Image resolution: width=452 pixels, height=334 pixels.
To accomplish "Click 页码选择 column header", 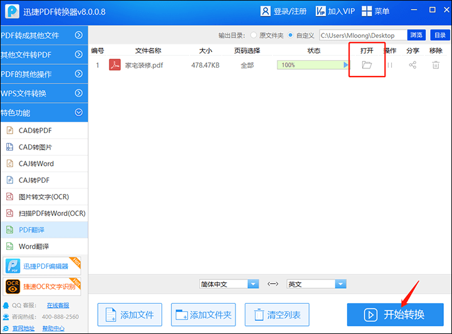I will (247, 51).
